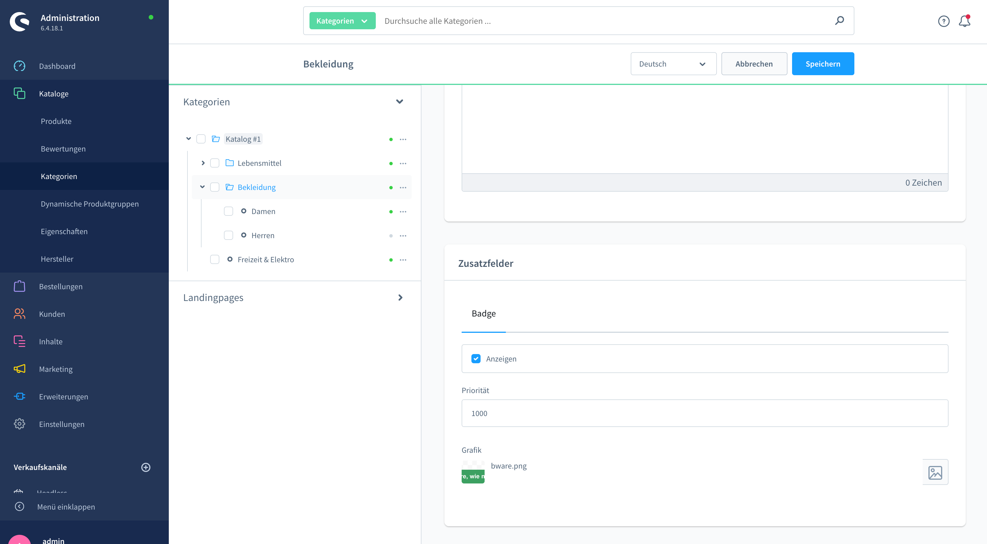The height and width of the screenshot is (544, 987).
Task: Check the Lebensmittel checkbox
Action: click(x=214, y=163)
